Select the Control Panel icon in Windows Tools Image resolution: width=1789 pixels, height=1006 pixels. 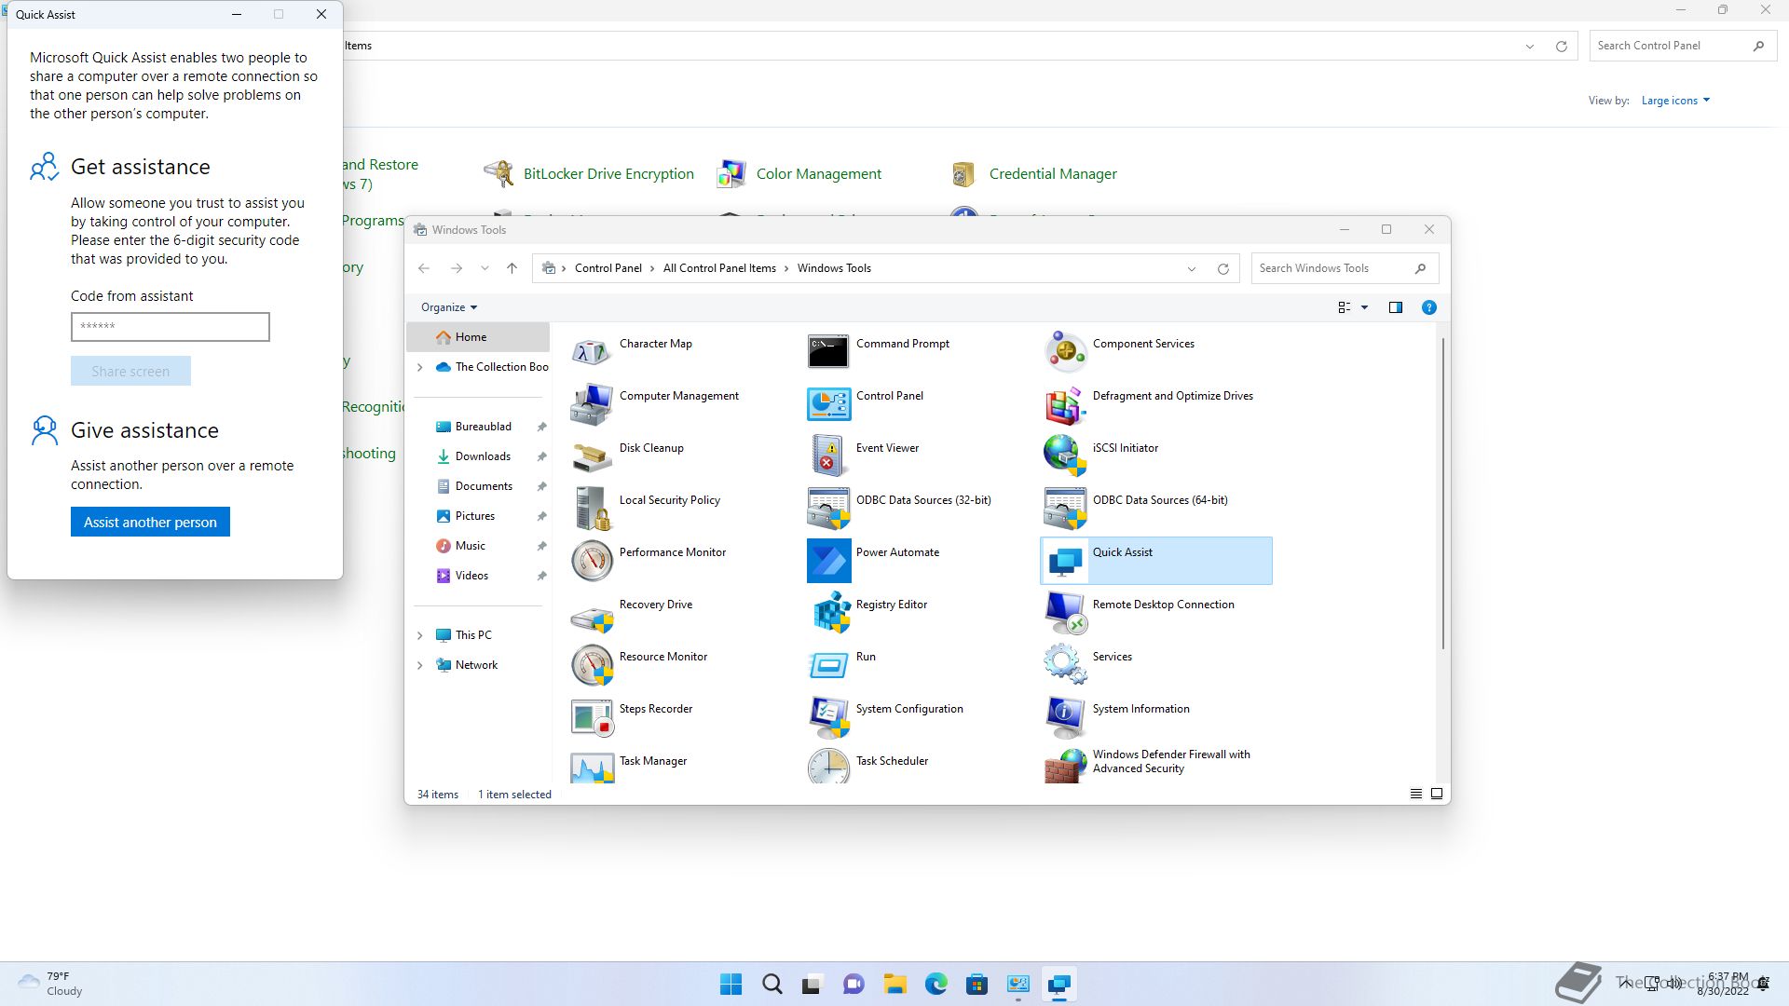[828, 404]
